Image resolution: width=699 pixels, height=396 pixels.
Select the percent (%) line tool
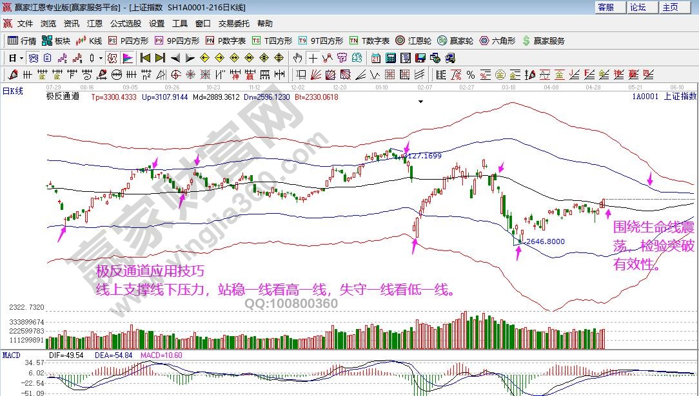pos(471,74)
